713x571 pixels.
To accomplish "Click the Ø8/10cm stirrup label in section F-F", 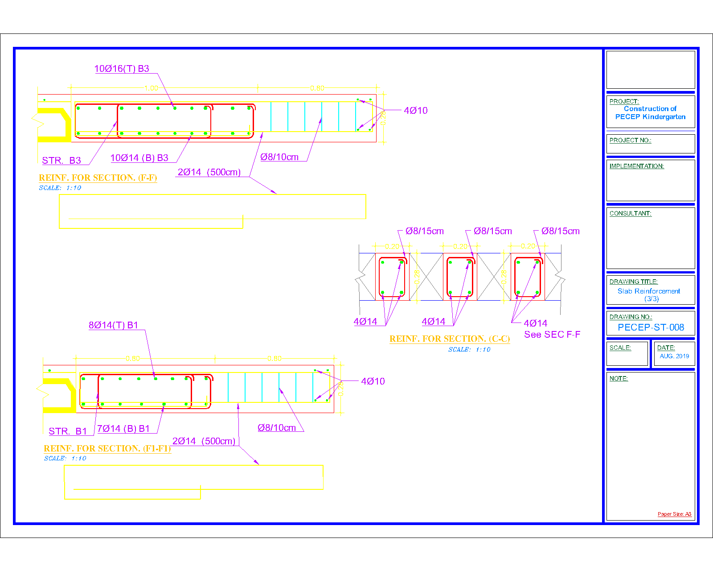I will pyautogui.click(x=279, y=157).
